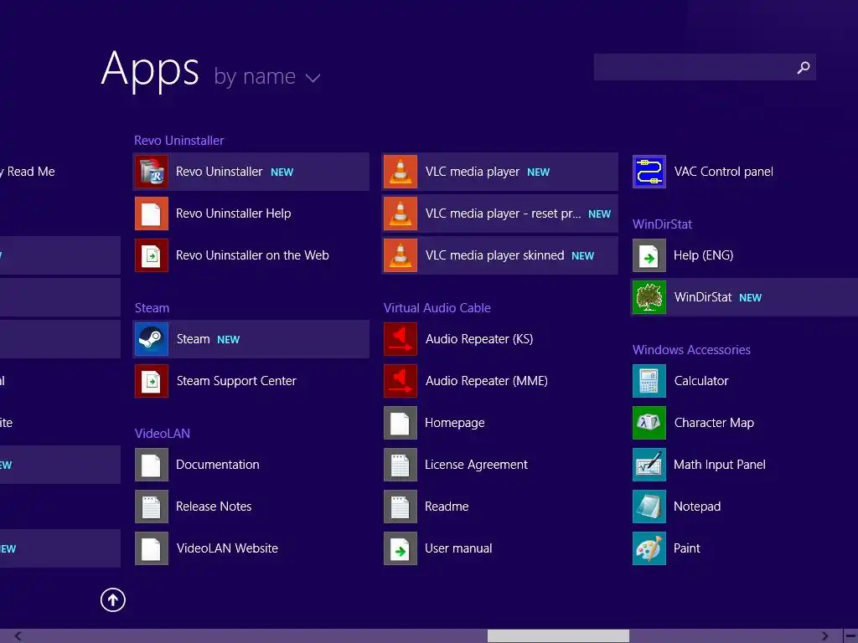Click the search field in Apps view
This screenshot has height=643, width=858.
[705, 67]
